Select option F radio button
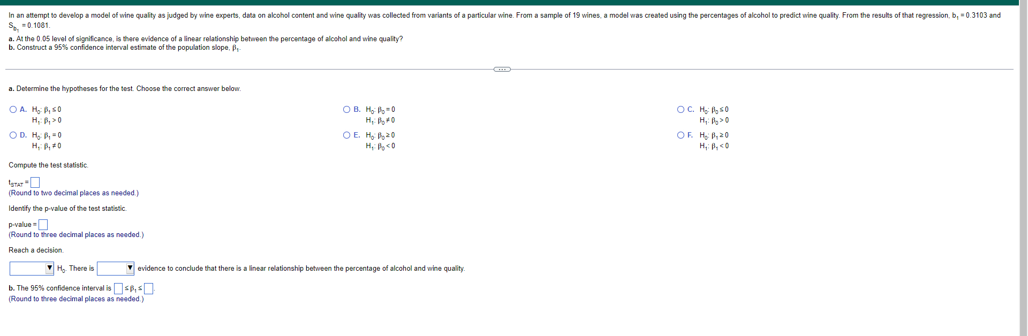The image size is (1028, 336). click(x=681, y=135)
